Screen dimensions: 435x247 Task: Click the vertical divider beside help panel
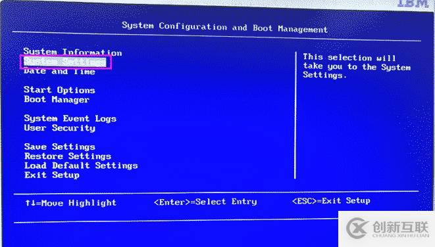[295, 115]
